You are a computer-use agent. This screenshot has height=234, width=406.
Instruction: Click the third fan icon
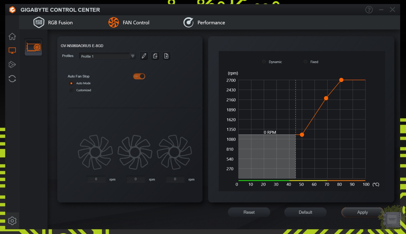pyautogui.click(x=174, y=152)
